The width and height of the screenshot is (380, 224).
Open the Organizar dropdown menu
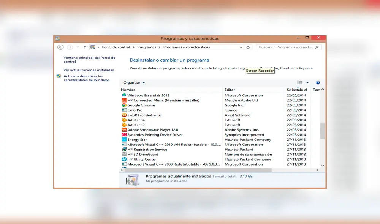[x=134, y=82]
